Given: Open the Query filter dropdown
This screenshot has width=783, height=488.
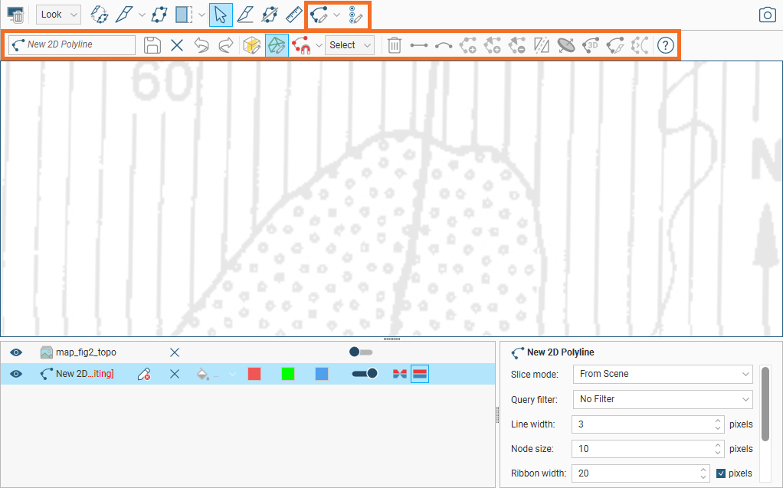Looking at the screenshot, I should coord(663,399).
